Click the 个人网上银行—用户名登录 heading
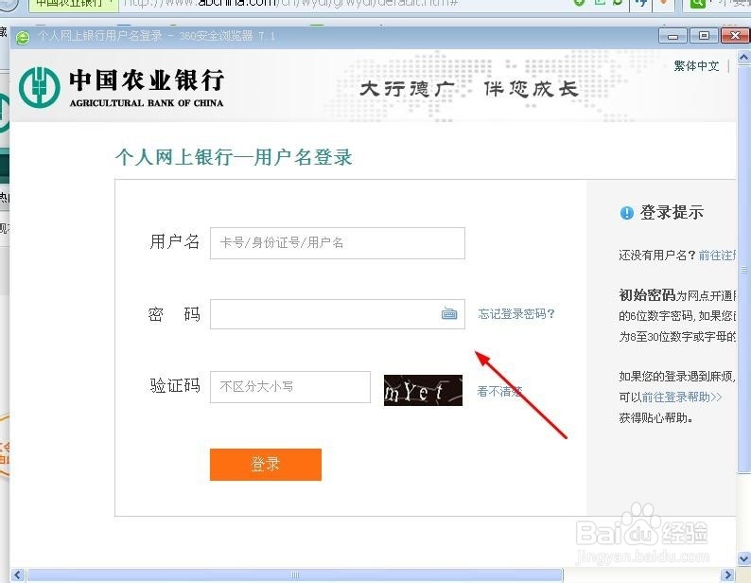This screenshot has width=751, height=583. click(234, 157)
